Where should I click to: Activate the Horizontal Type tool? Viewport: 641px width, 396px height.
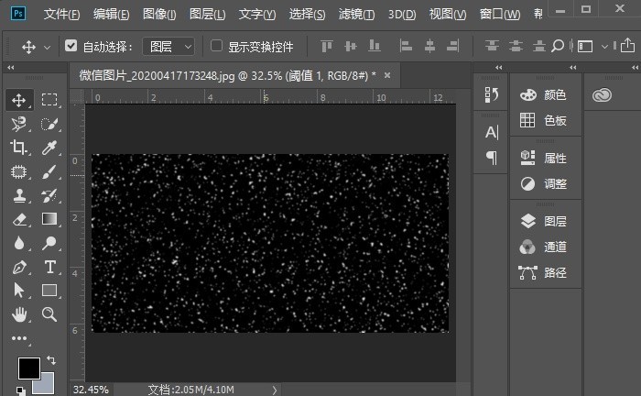[49, 267]
